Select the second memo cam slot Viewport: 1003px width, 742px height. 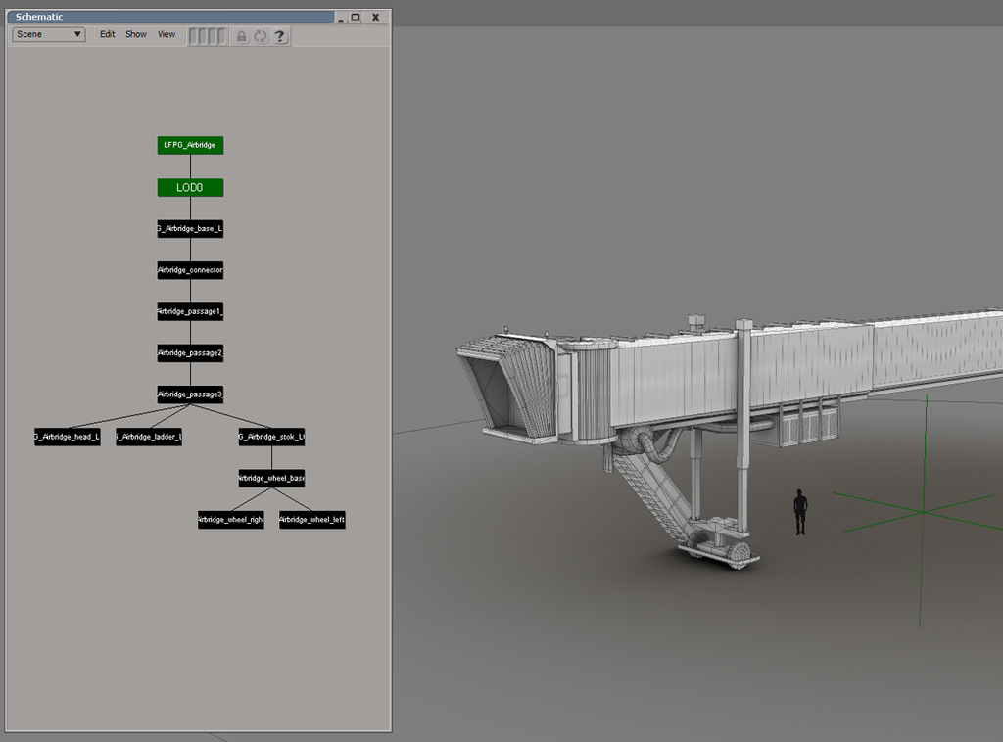203,36
